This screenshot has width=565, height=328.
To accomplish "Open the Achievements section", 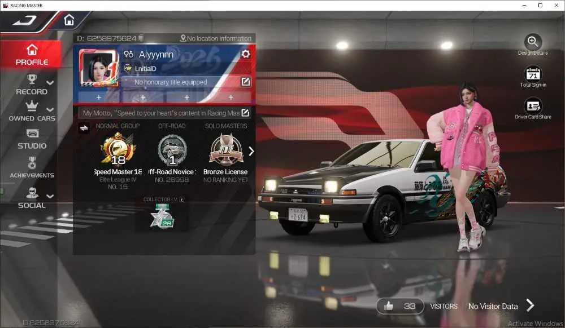I will 32,168.
